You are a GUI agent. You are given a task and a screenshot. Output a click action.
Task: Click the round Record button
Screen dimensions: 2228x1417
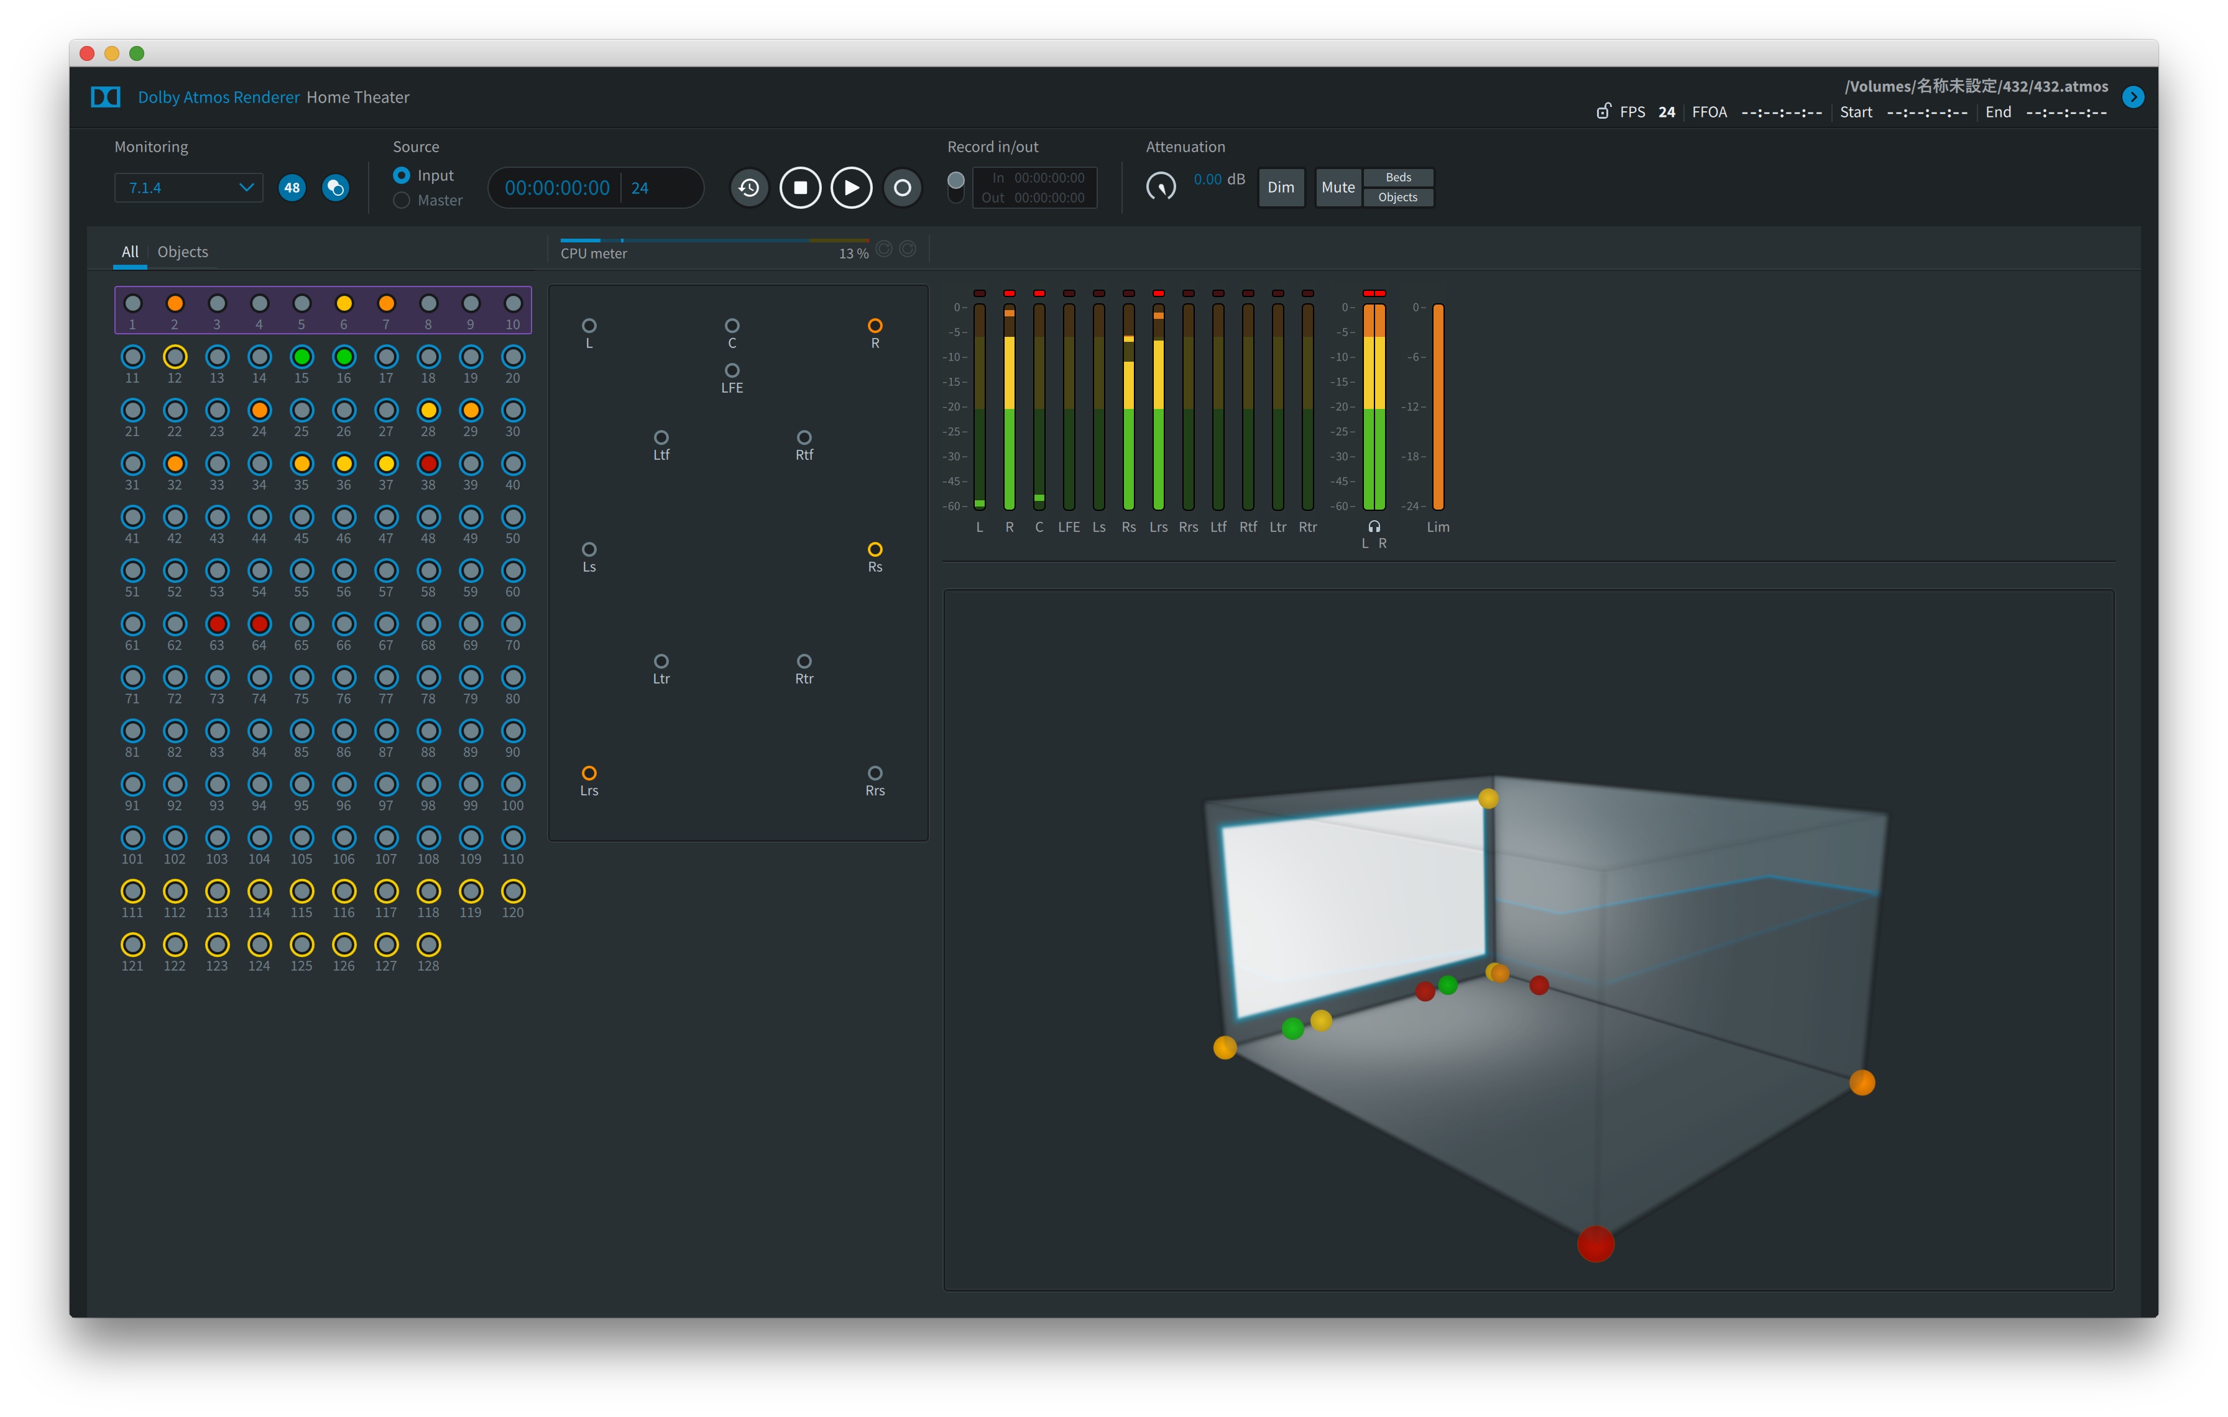click(x=902, y=188)
